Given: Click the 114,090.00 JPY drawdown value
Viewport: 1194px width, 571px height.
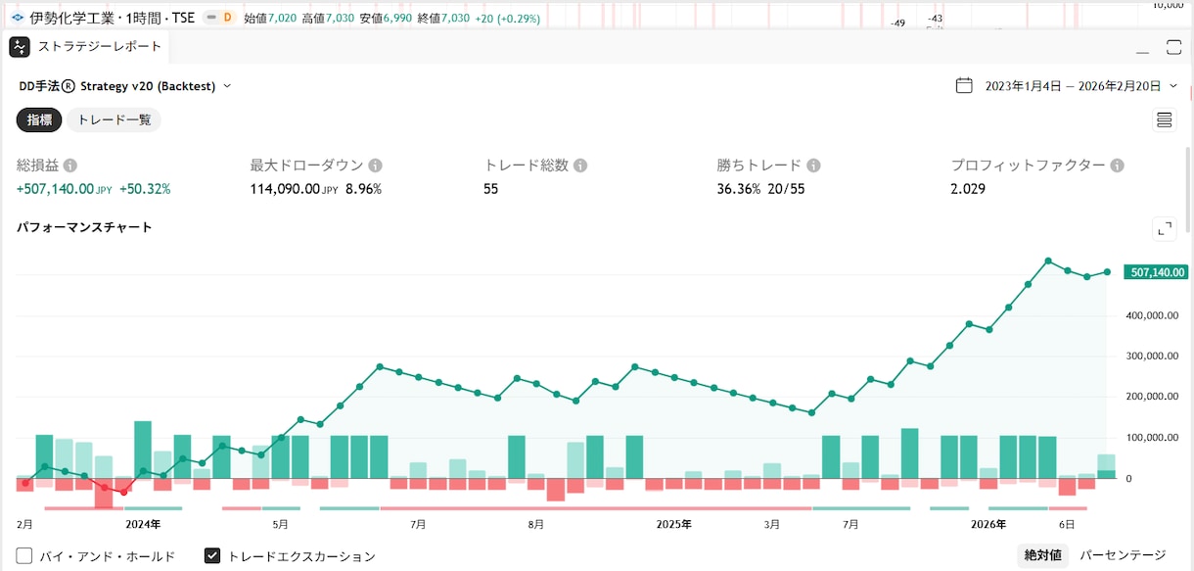Looking at the screenshot, I should click(293, 189).
